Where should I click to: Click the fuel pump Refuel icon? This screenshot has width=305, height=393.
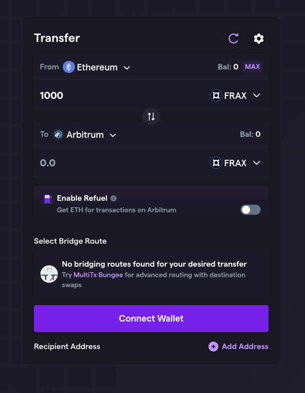48,199
